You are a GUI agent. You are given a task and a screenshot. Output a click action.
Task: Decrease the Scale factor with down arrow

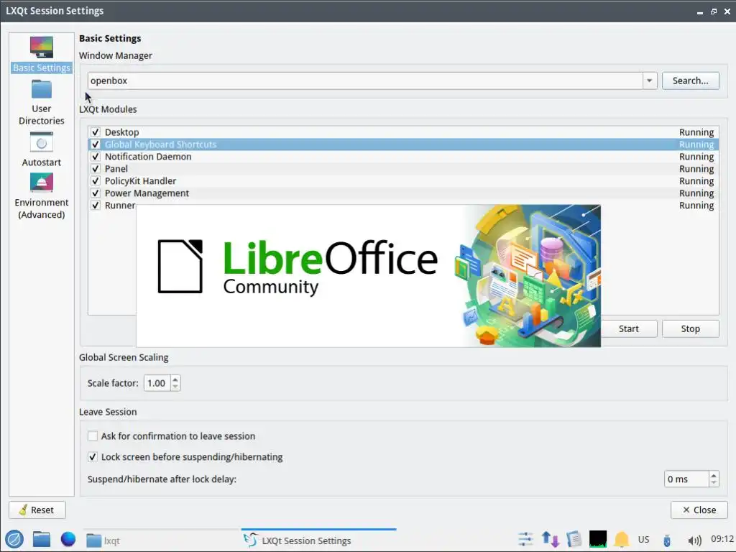[x=175, y=387]
